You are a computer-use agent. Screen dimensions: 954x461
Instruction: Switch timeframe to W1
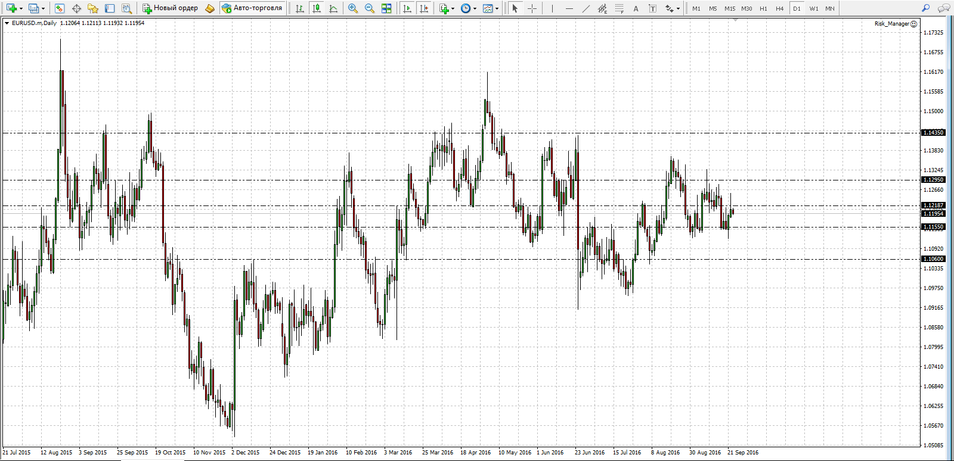[x=813, y=8]
